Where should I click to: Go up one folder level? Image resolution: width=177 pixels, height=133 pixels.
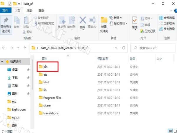25,48
